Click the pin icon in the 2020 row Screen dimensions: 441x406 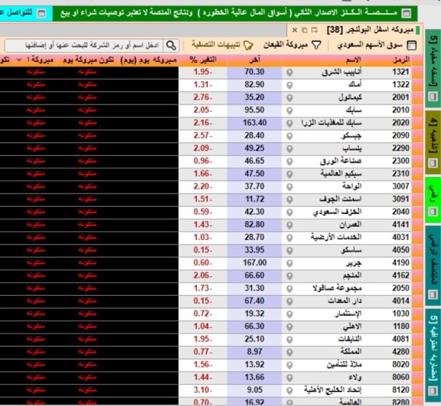point(290,123)
